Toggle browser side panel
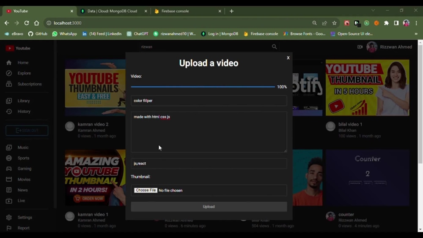423x238 pixels. tap(396, 23)
